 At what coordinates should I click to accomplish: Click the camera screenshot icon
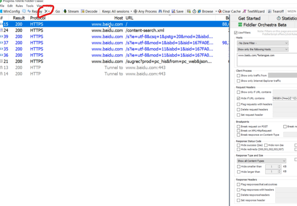(x=189, y=11)
